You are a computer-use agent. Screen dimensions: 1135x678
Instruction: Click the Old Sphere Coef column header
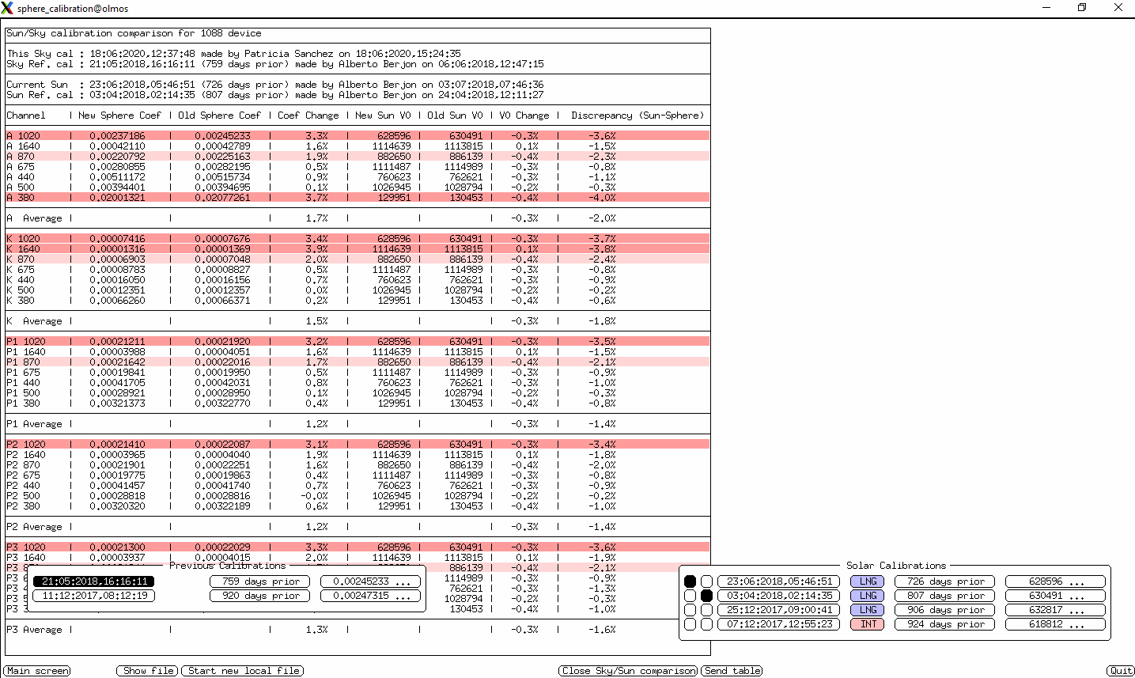click(x=219, y=116)
